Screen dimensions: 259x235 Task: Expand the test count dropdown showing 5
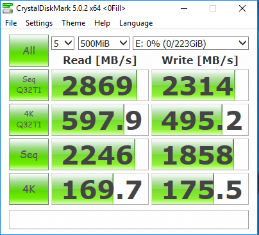pyautogui.click(x=63, y=44)
